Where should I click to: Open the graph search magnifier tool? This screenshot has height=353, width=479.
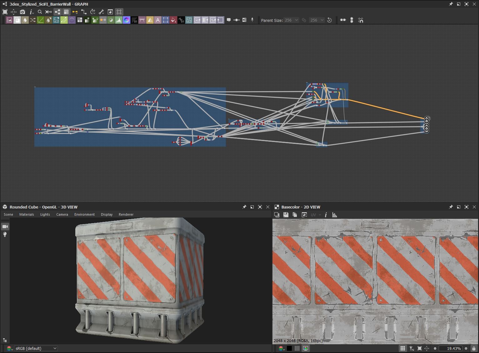point(40,12)
